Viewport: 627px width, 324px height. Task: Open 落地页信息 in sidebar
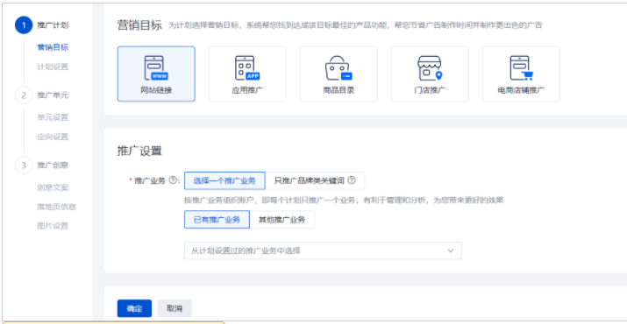point(56,207)
